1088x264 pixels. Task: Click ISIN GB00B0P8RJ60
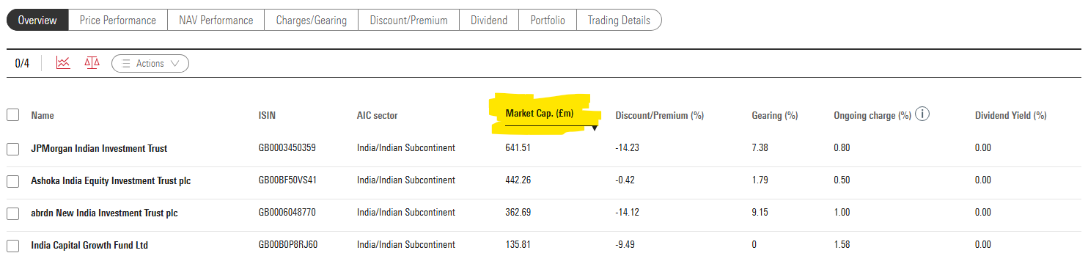click(288, 245)
